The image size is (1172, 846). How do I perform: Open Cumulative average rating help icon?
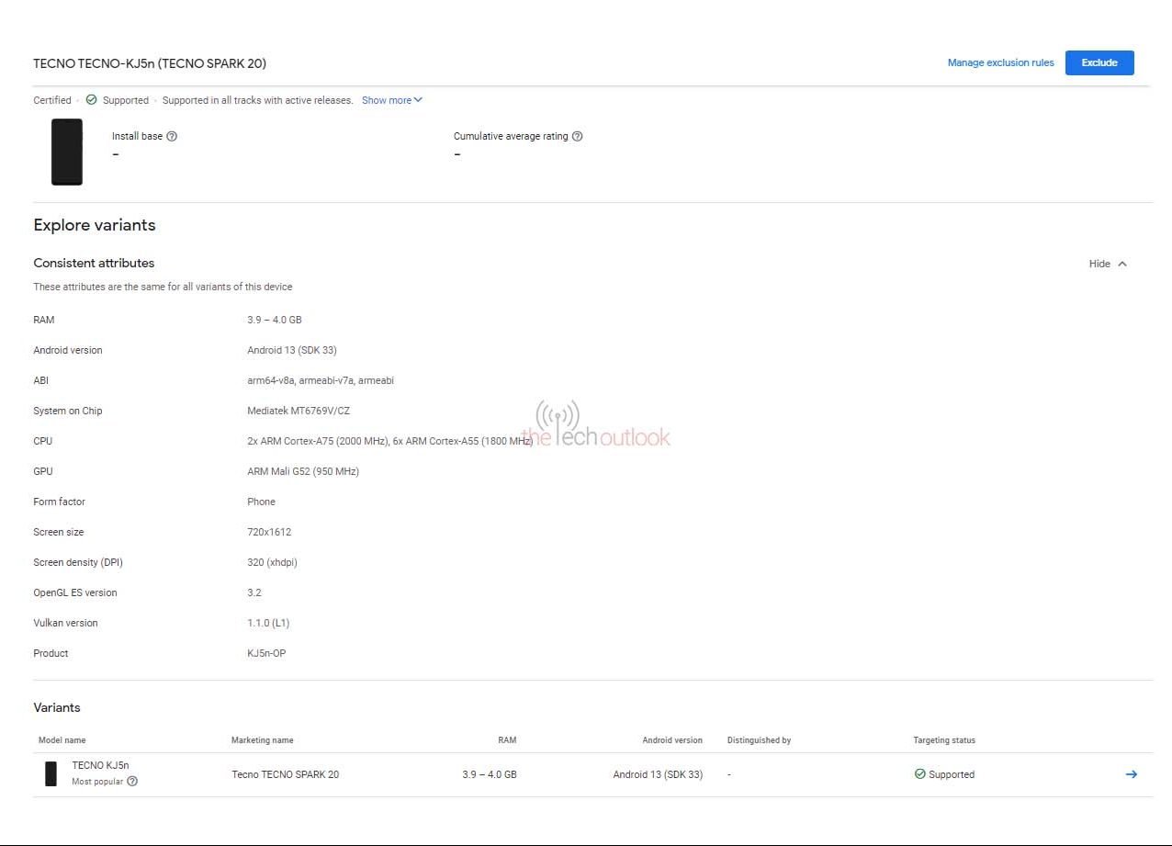pos(577,136)
